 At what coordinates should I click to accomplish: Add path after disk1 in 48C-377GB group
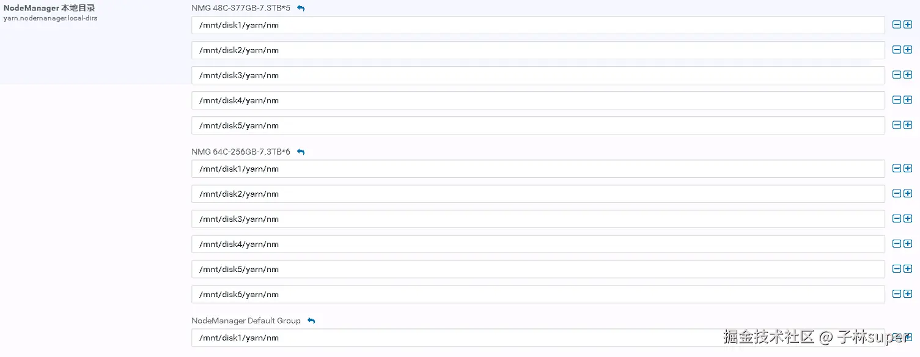pyautogui.click(x=908, y=25)
